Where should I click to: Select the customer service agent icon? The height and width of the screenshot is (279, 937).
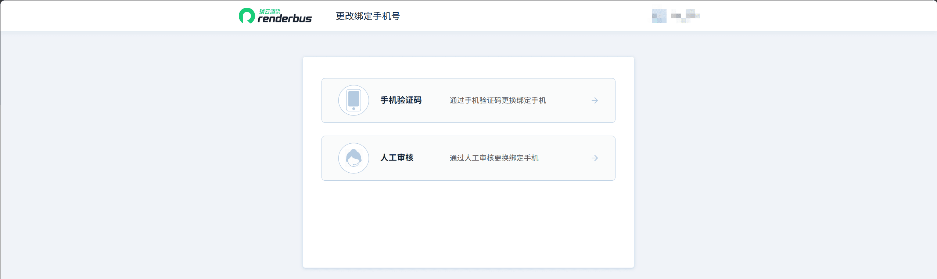coord(353,158)
